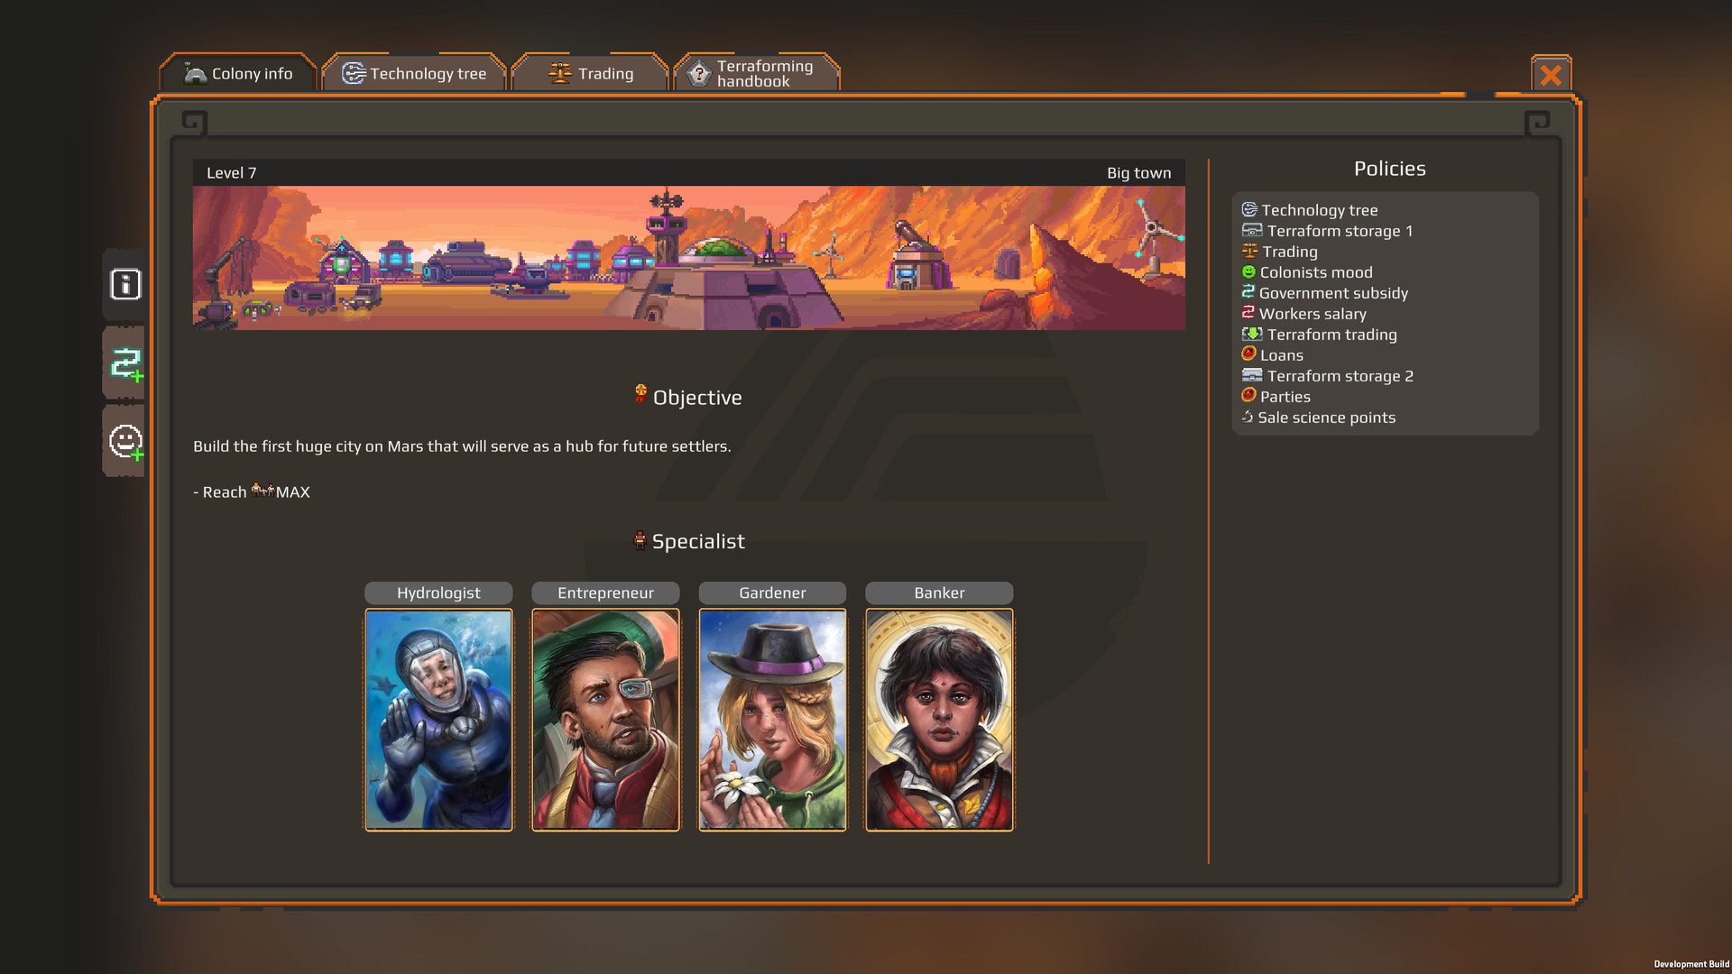The image size is (1732, 974).
Task: Switch to the Technology tree tab
Action: (x=414, y=73)
